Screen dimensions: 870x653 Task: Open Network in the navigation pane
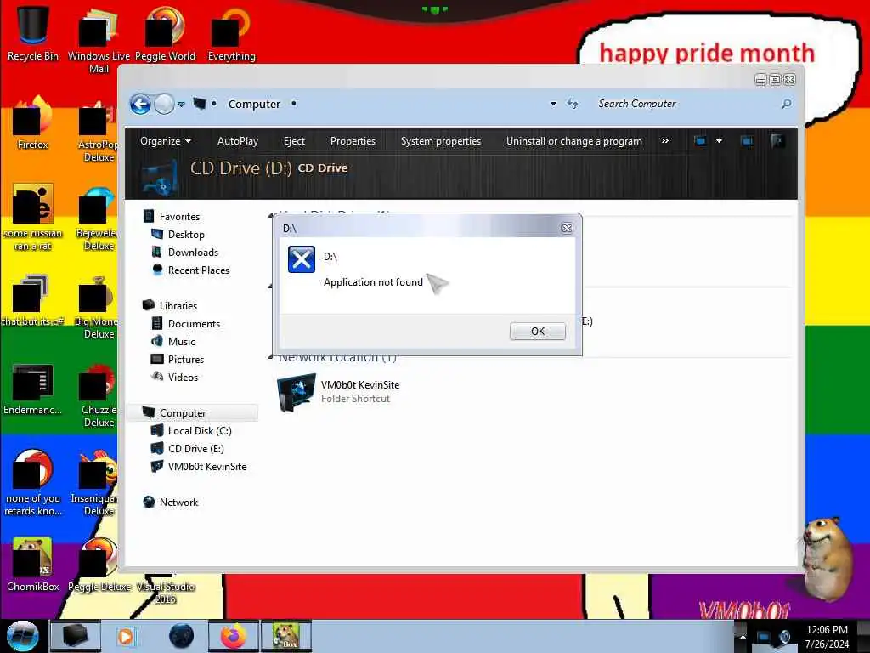pyautogui.click(x=178, y=502)
